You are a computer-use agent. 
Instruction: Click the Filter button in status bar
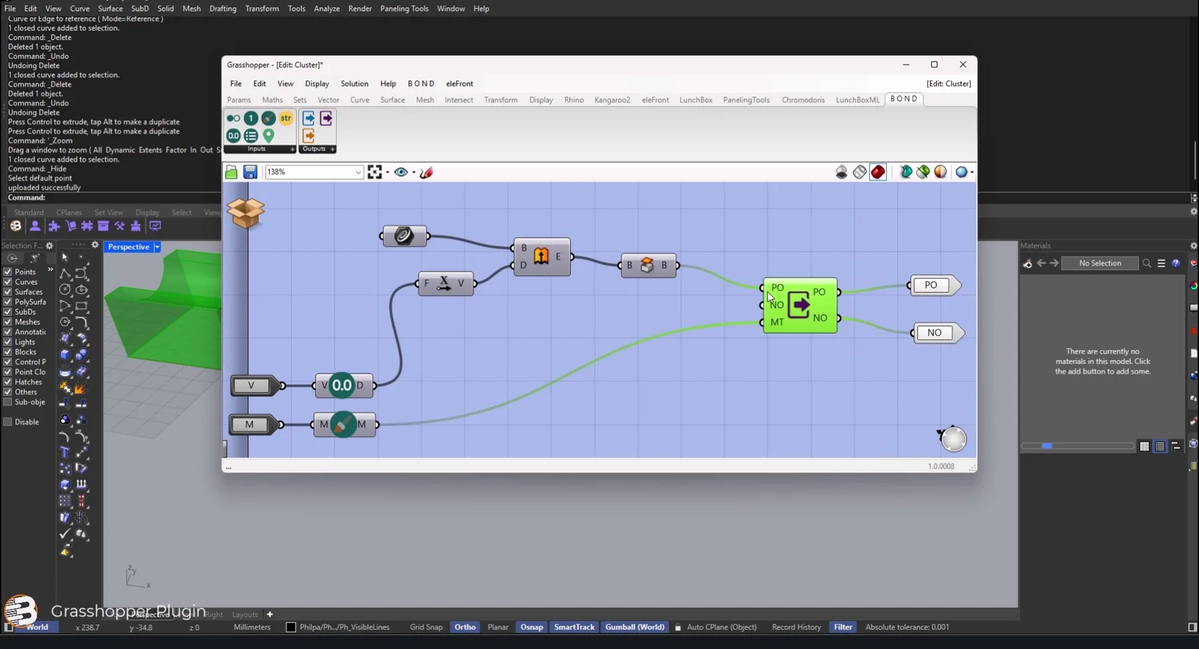[x=843, y=627]
